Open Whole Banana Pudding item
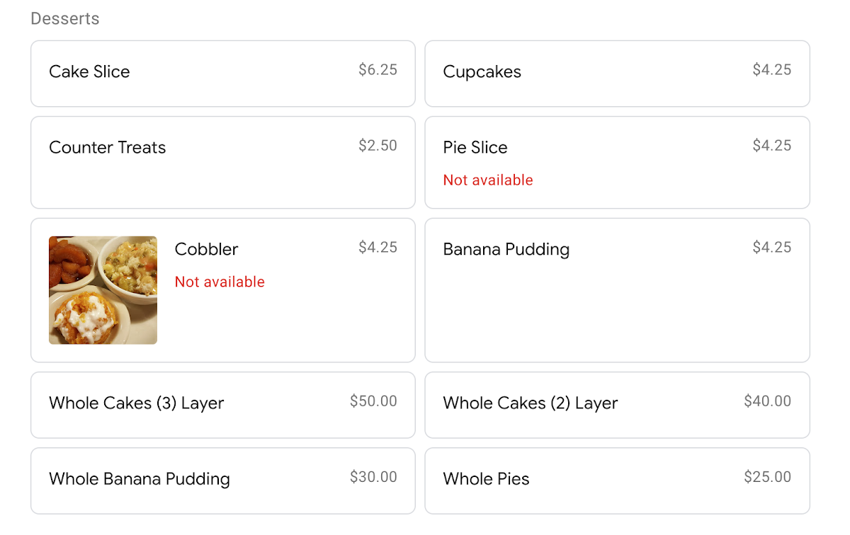This screenshot has height=535, width=850. point(222,481)
